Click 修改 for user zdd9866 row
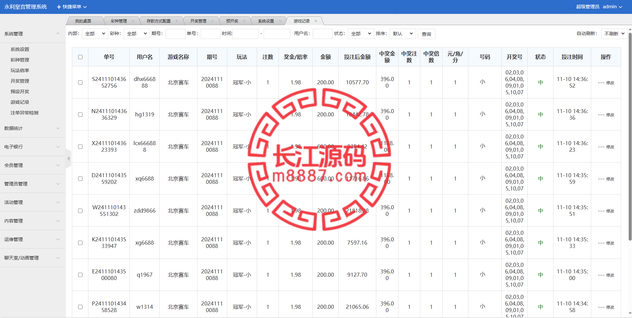Viewport: 632px width, 318px height. tap(610, 211)
